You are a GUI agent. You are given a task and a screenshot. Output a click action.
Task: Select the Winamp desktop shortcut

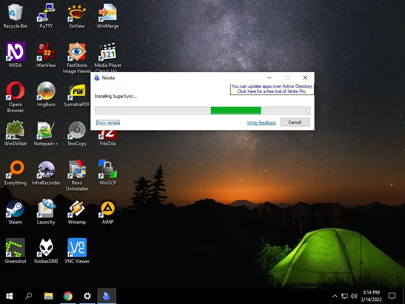point(77,212)
